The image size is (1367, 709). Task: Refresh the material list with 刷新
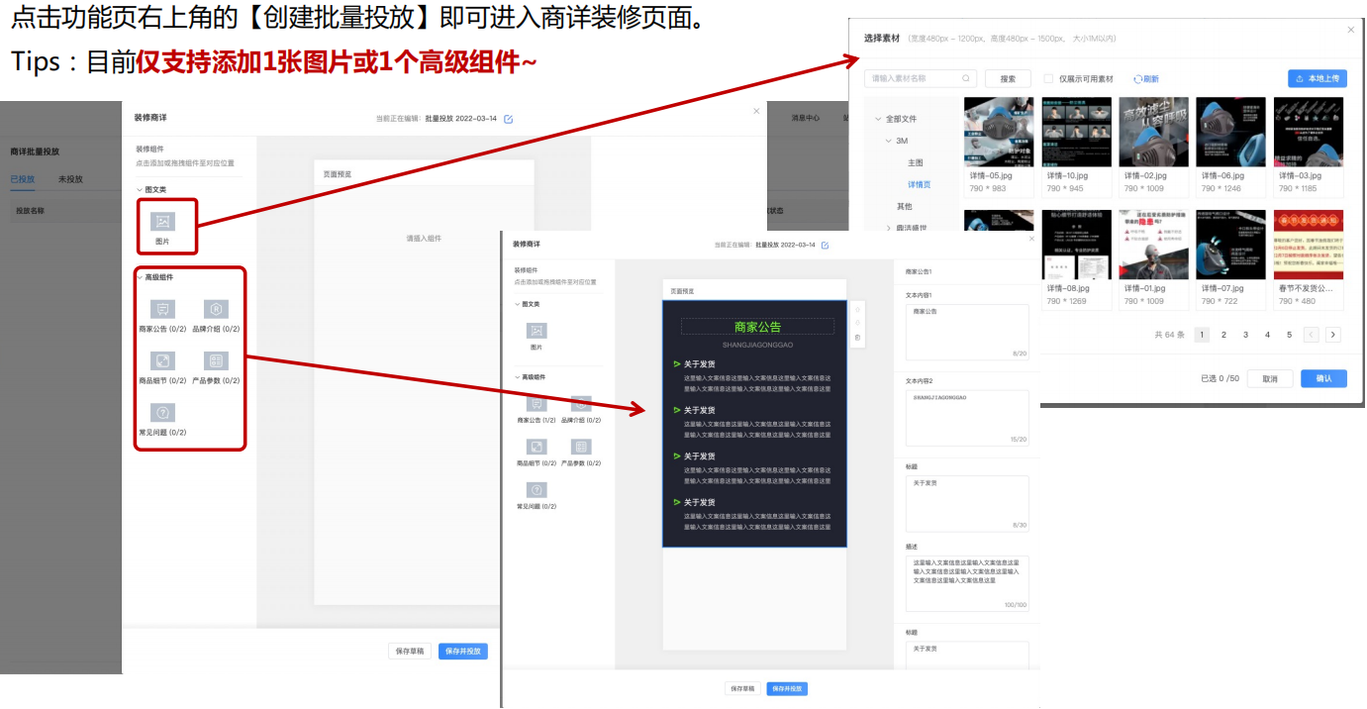tap(1146, 79)
